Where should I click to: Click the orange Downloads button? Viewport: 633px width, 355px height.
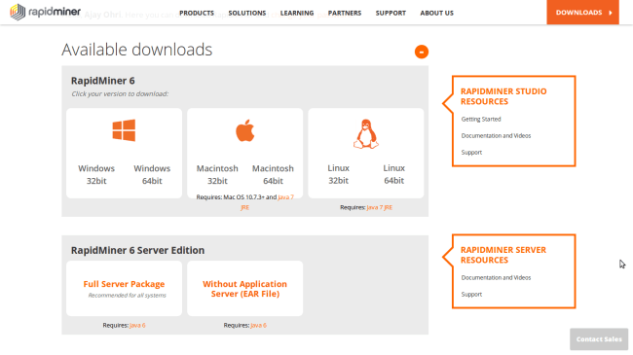pos(582,12)
